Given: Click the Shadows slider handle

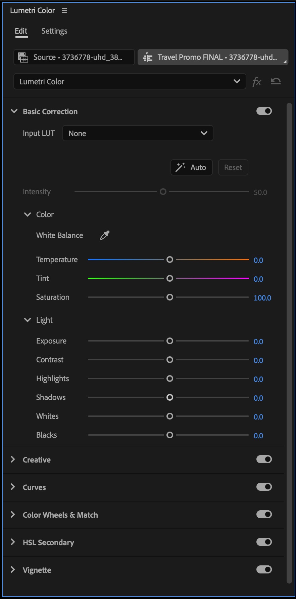Looking at the screenshot, I should pos(170,397).
